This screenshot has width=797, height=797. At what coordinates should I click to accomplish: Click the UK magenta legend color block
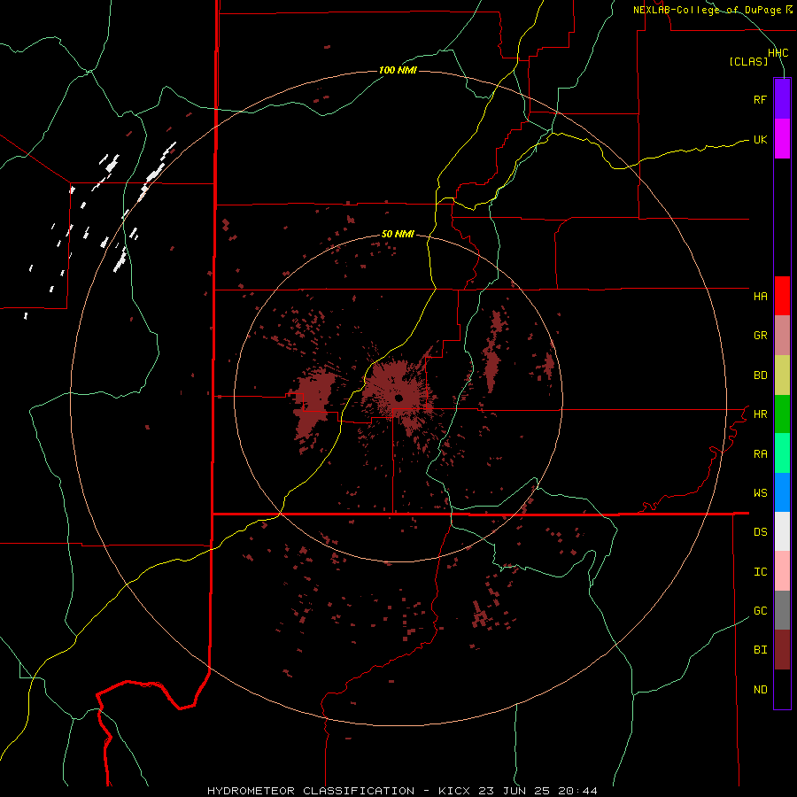(782, 139)
